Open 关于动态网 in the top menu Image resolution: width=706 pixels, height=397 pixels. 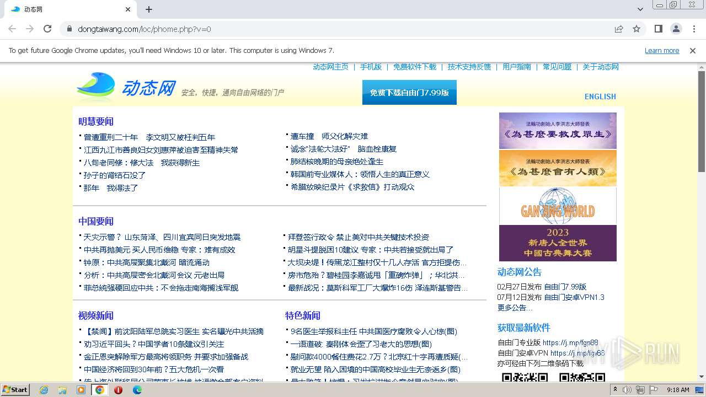coord(601,67)
